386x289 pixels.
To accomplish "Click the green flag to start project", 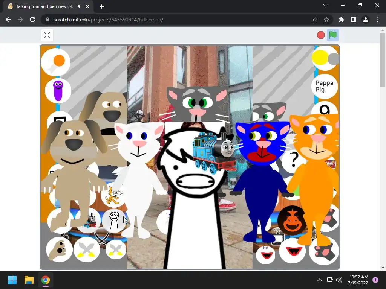I will click(x=332, y=35).
